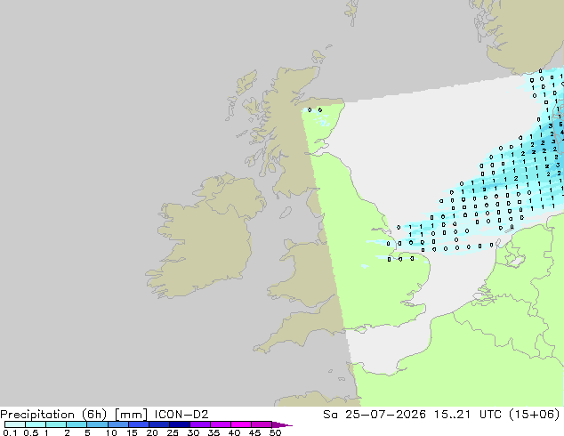Viewport: 564px width, 436px height.
Task: Click the 0.5–1 mm legend swatch
Action: pos(36,424)
